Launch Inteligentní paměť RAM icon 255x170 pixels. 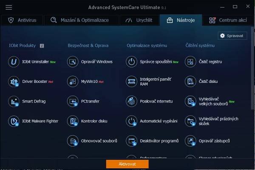click(131, 82)
